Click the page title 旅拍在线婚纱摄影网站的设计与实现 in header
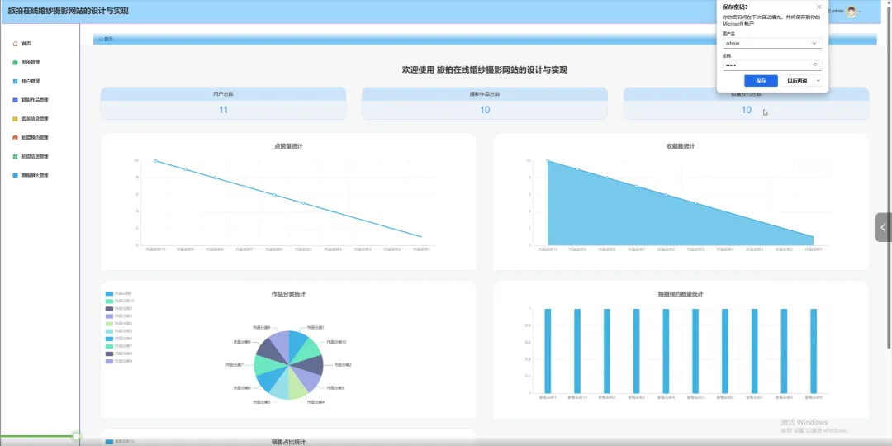The height and width of the screenshot is (446, 892). 69,11
